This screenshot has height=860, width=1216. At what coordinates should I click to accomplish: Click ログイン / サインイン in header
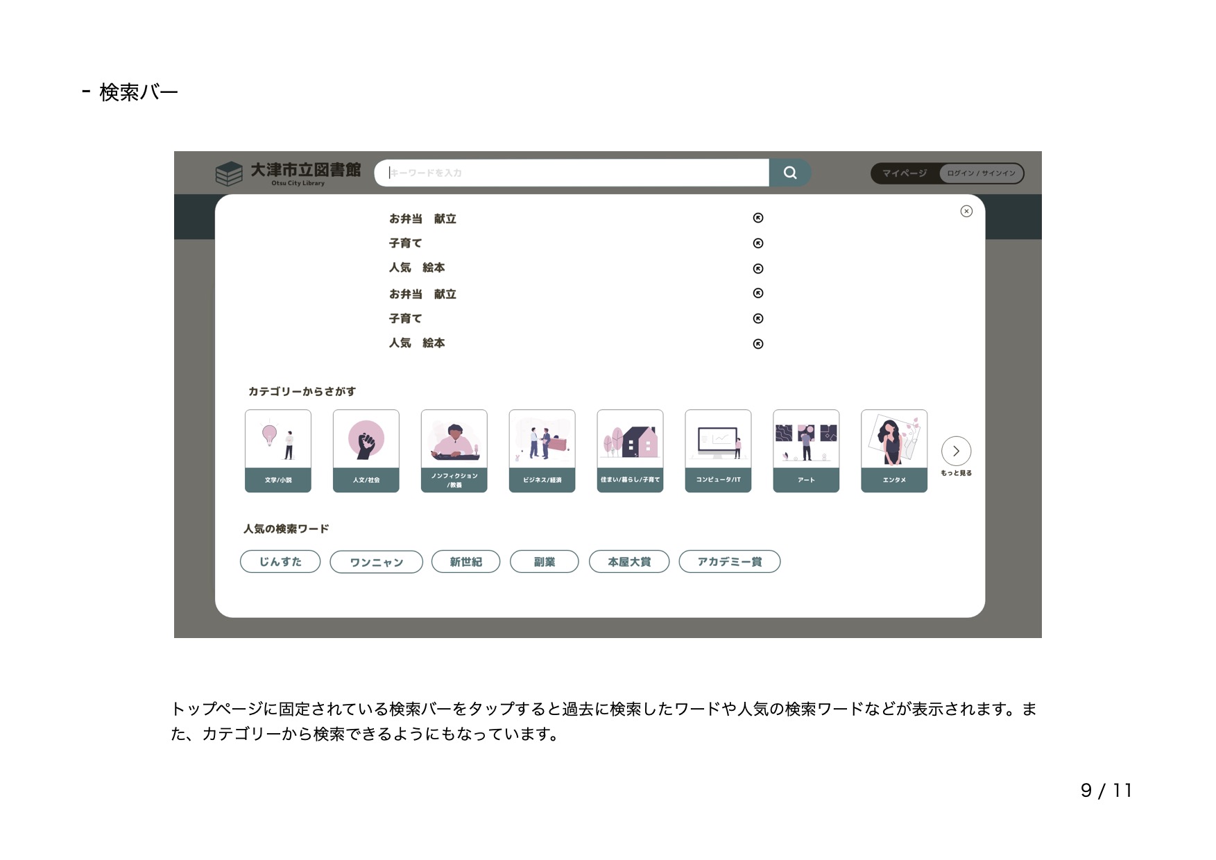point(981,173)
